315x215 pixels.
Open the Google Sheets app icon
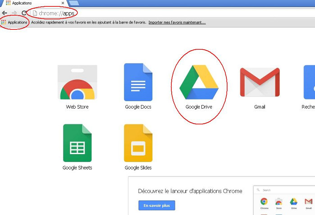click(x=78, y=143)
